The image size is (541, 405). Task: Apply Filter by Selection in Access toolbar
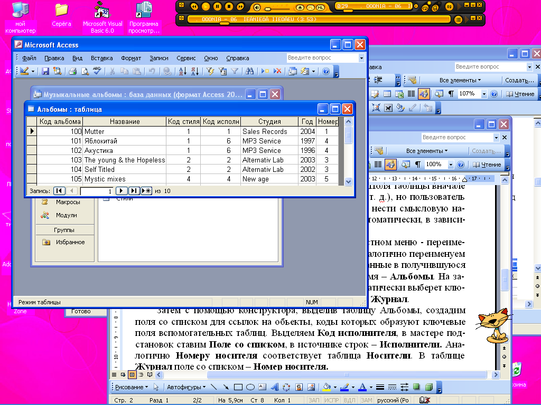(x=210, y=71)
